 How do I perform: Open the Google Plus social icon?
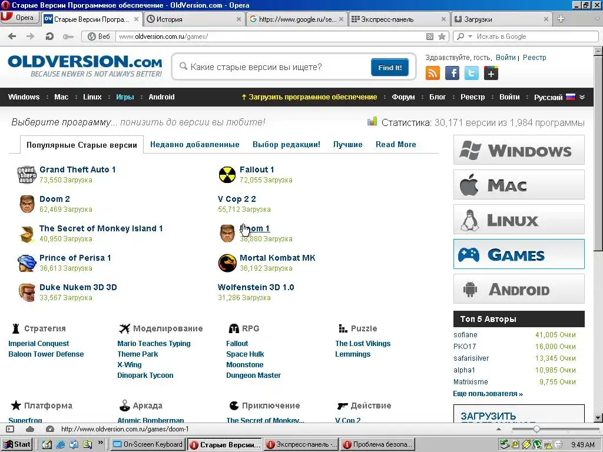pos(491,73)
